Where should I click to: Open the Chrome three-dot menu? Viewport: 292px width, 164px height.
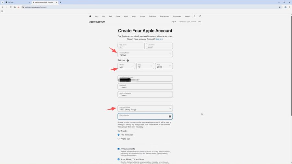290,7
